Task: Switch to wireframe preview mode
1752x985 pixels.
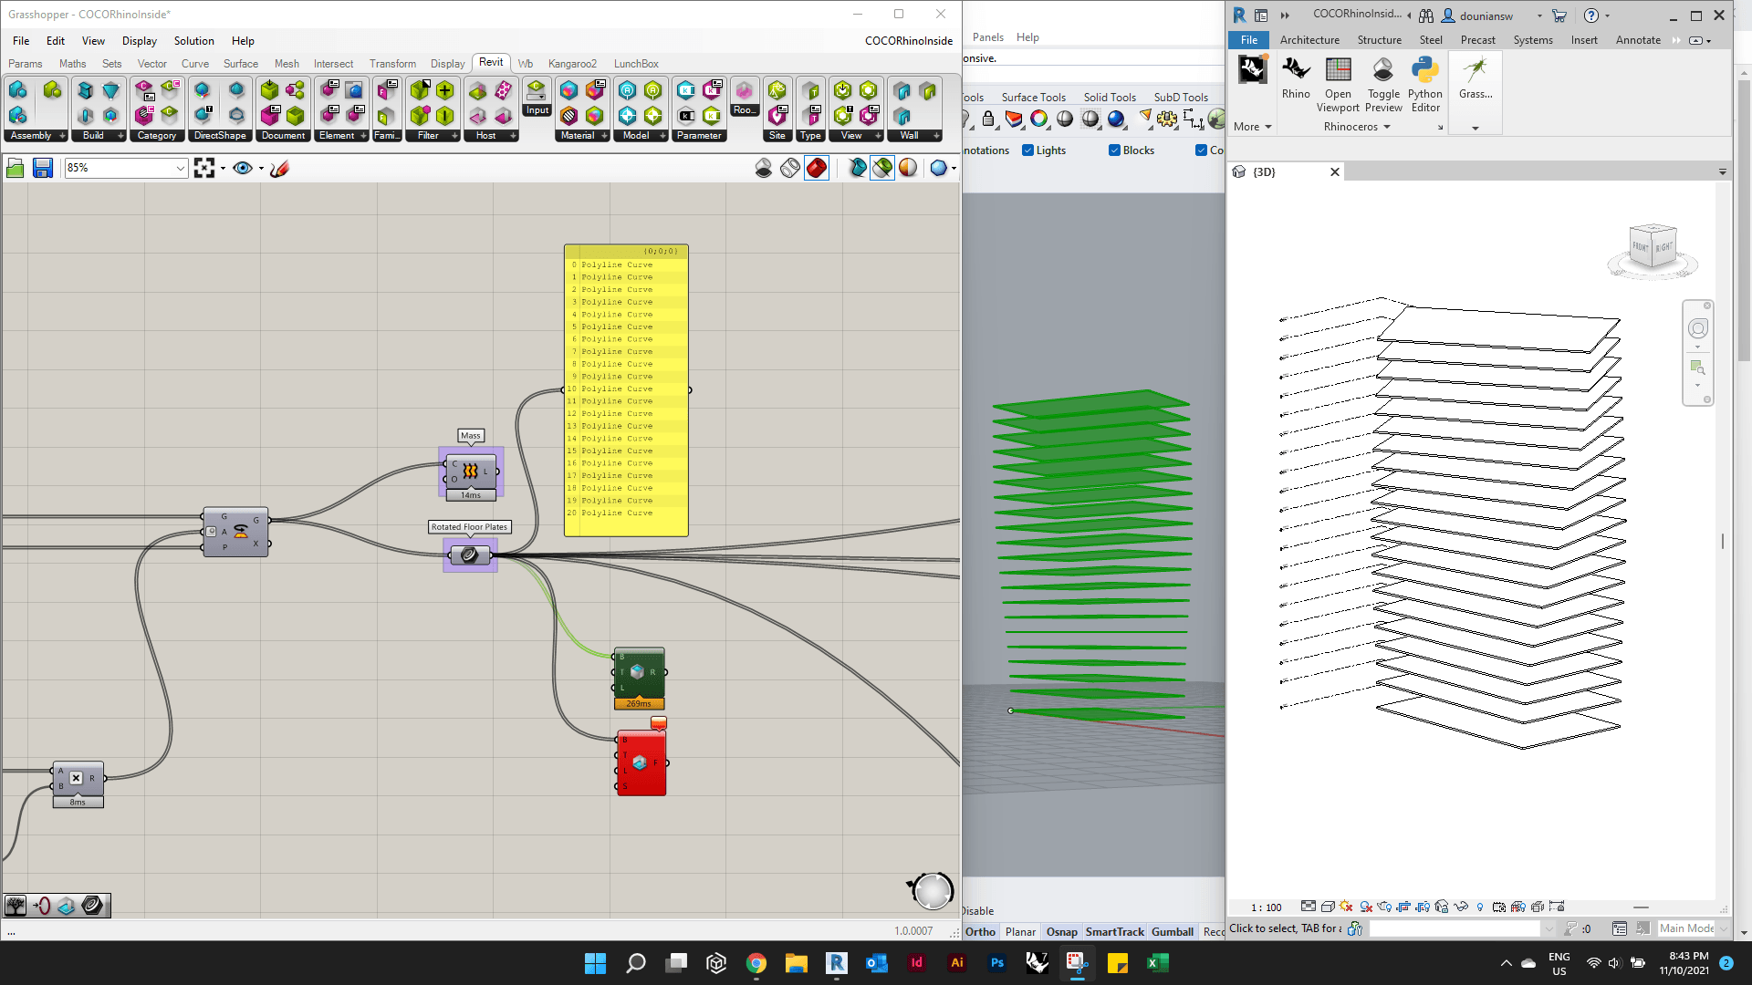Action: coord(790,168)
